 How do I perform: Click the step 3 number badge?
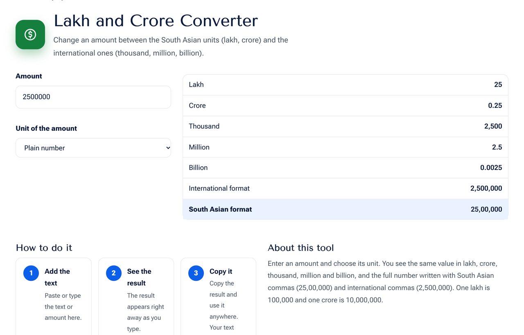tap(196, 273)
